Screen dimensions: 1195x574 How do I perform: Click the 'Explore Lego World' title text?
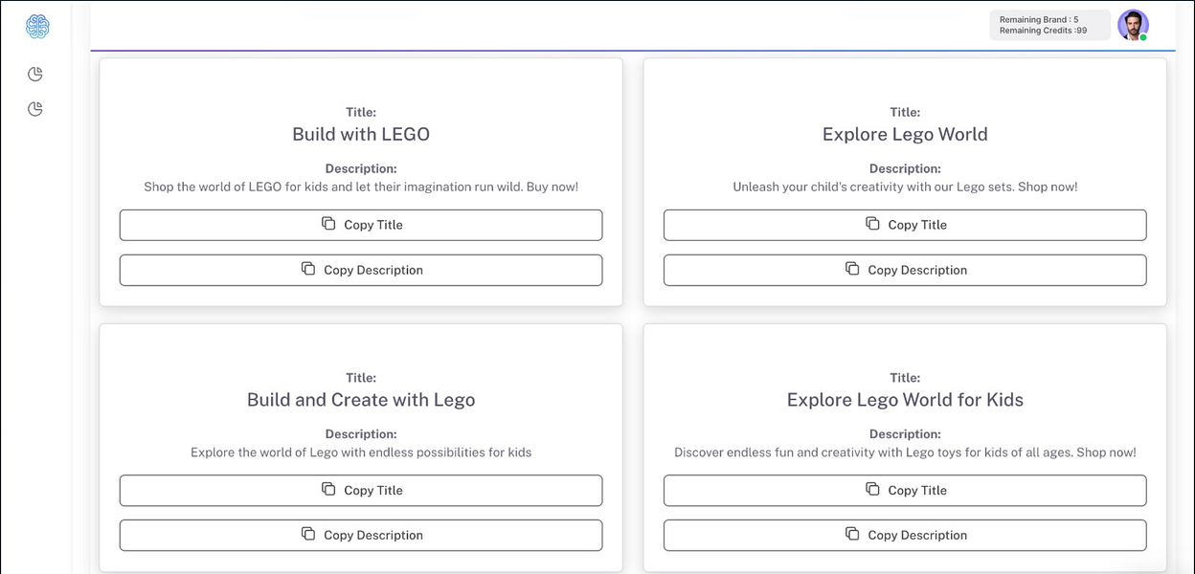[905, 135]
